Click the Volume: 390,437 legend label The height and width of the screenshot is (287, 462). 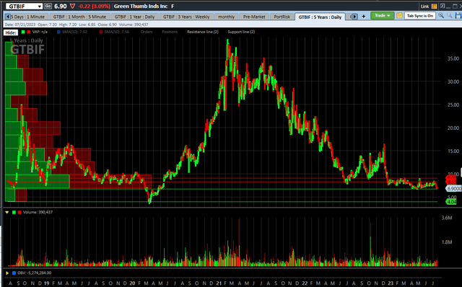click(x=38, y=212)
